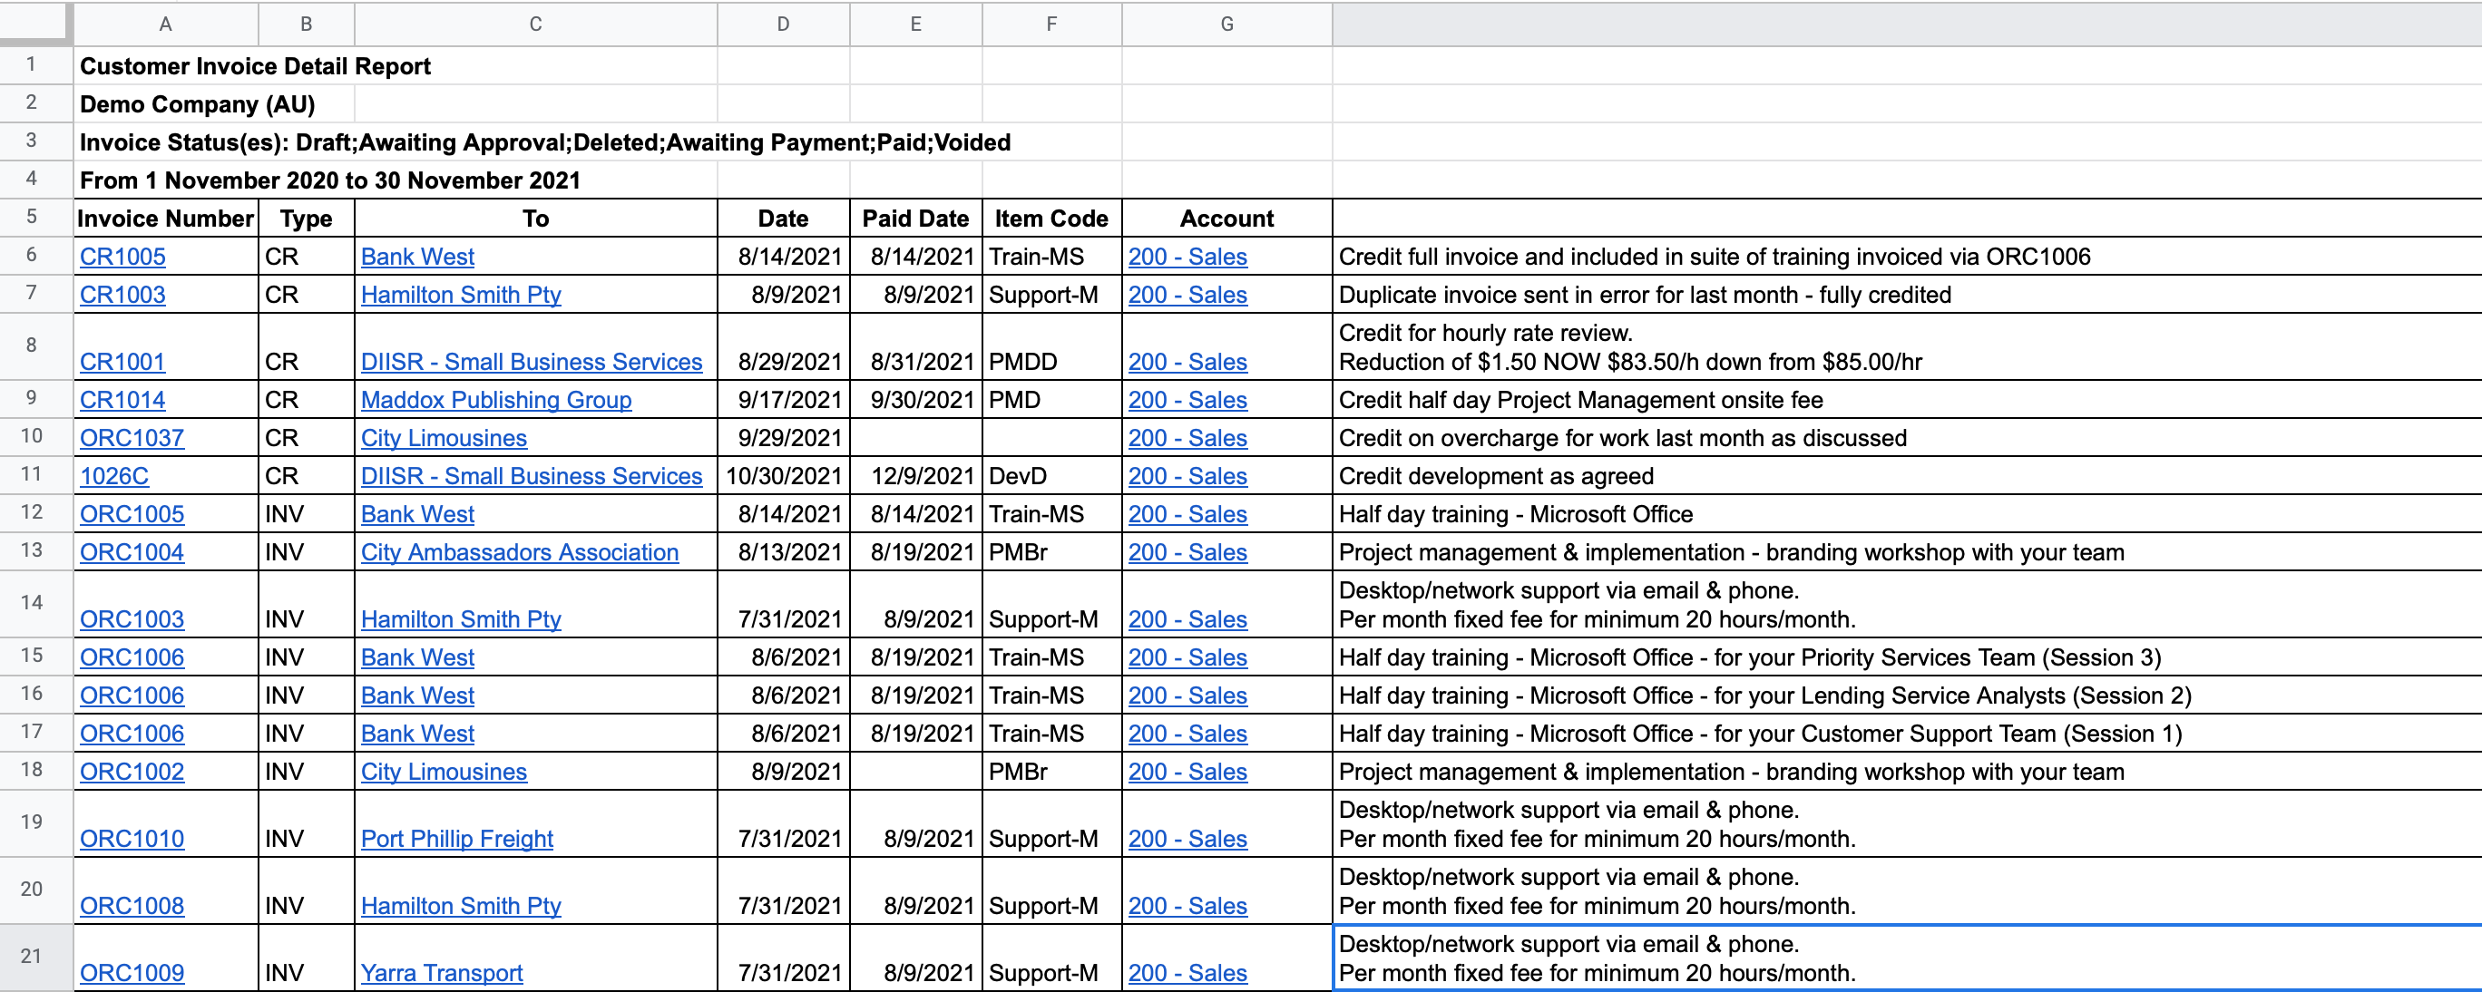Click Bank West link in row 12

point(417,514)
